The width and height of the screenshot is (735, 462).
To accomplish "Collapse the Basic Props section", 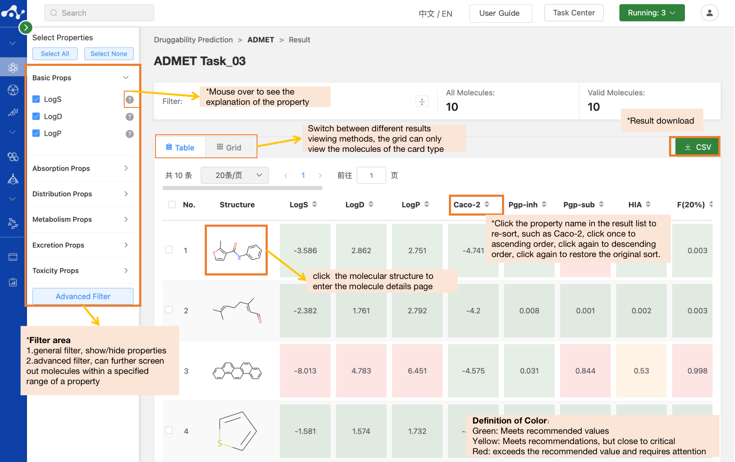I will click(125, 77).
